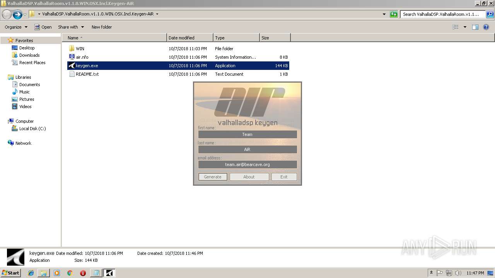Select the README.txt file icon
The width and height of the screenshot is (495, 278).
pyautogui.click(x=72, y=74)
